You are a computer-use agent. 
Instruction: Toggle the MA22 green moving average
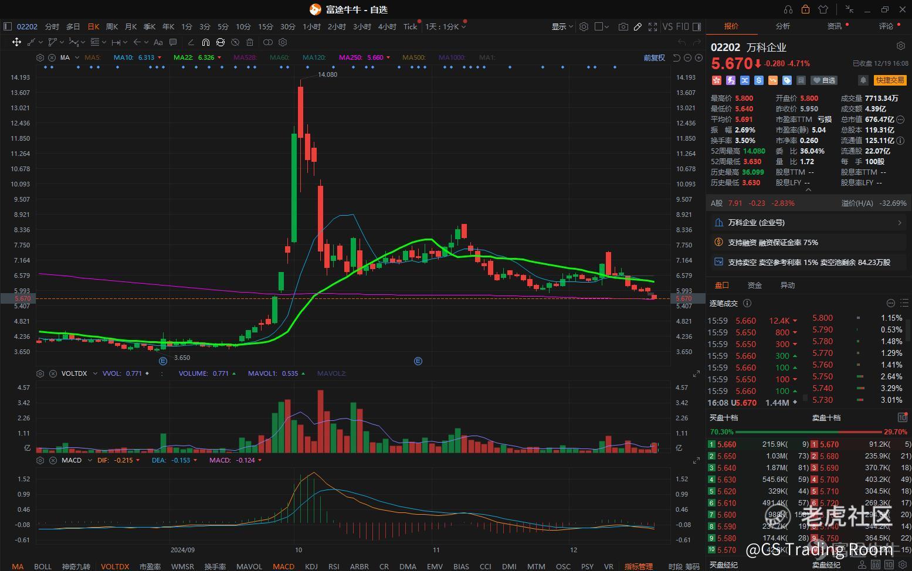[x=198, y=57]
